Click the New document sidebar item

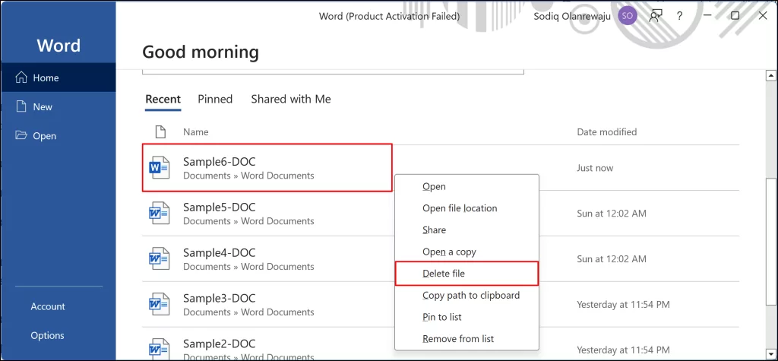tap(59, 106)
